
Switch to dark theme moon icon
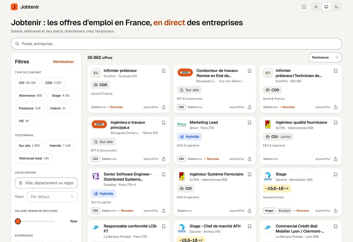pos(336,7)
